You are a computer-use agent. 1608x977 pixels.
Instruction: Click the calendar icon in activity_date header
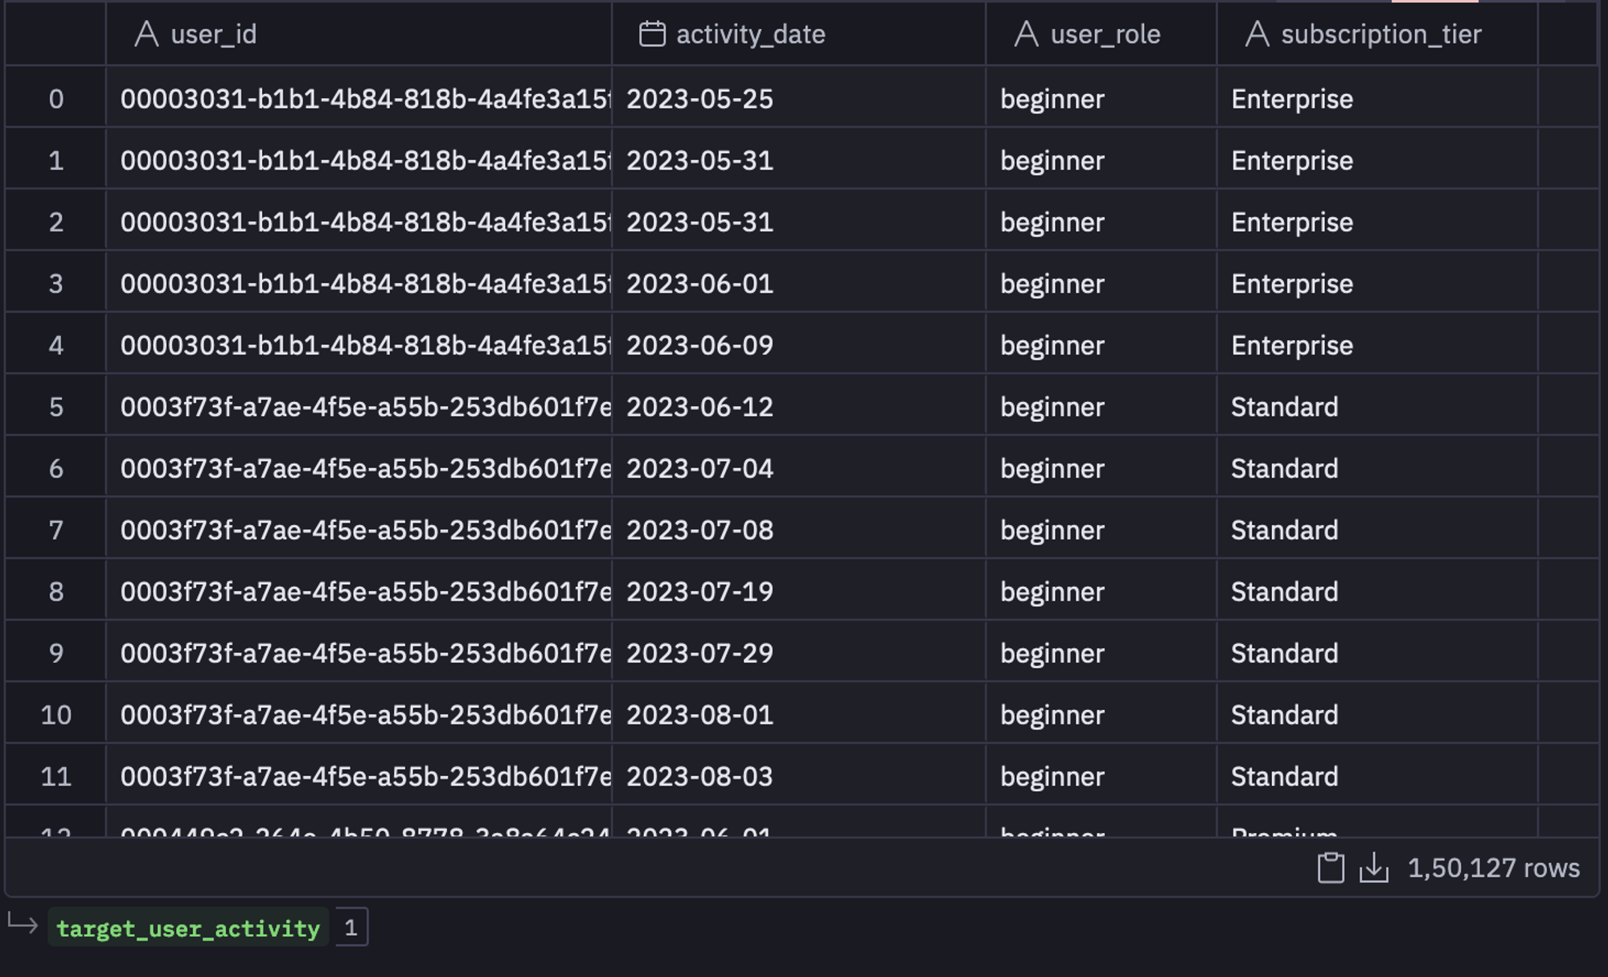click(652, 34)
